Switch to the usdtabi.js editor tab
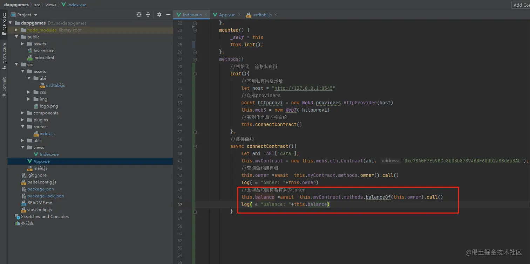530x264 pixels. pos(262,15)
